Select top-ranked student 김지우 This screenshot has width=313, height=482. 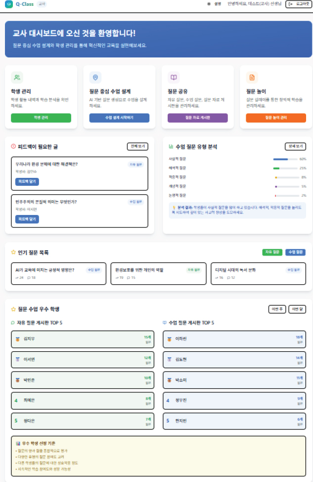(83, 339)
